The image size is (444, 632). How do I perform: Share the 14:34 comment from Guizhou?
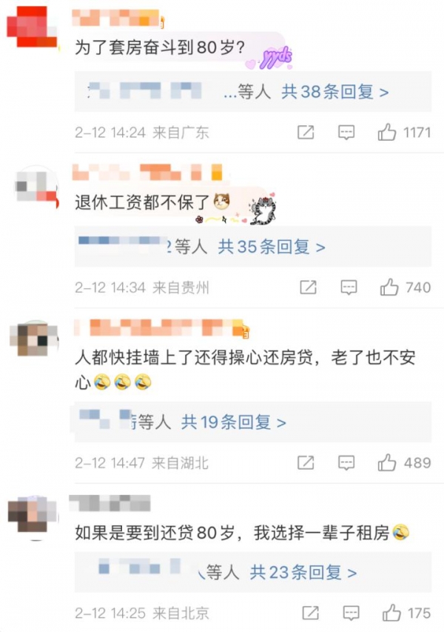309,287
